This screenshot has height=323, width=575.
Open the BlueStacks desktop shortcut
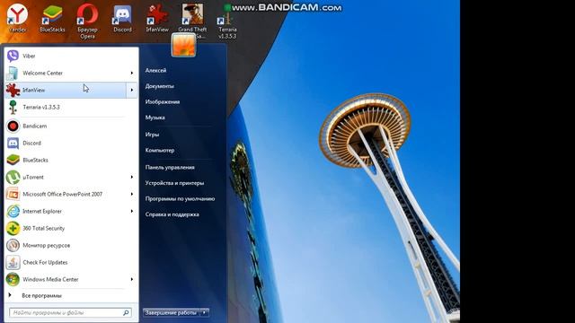pyautogui.click(x=52, y=18)
